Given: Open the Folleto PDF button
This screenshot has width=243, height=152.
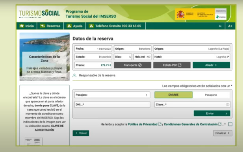Looking at the screenshot, I should [x=172, y=65].
